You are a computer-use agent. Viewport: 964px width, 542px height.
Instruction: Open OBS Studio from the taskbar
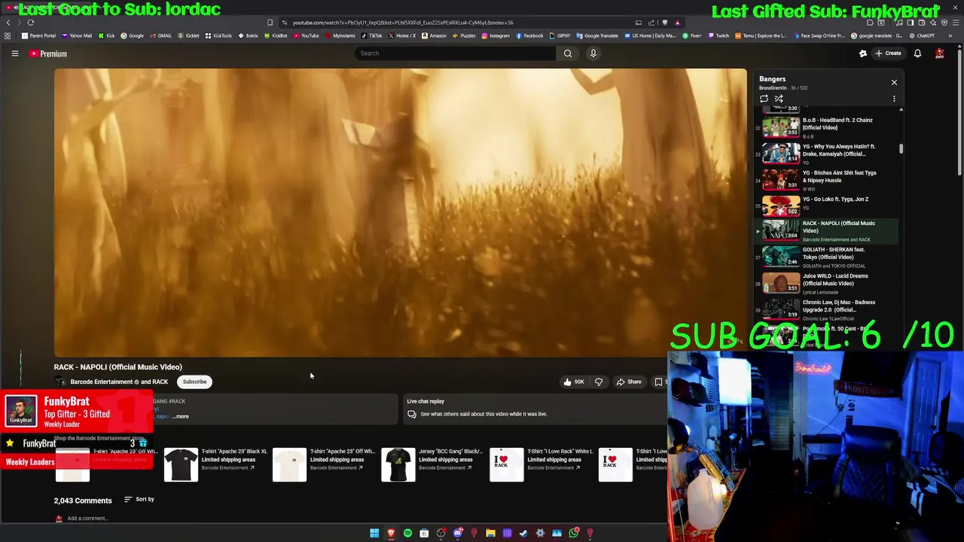click(x=441, y=533)
